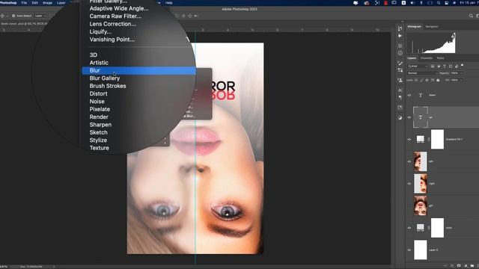Lock image pixels
This screenshot has height=269, width=479.
click(x=421, y=80)
